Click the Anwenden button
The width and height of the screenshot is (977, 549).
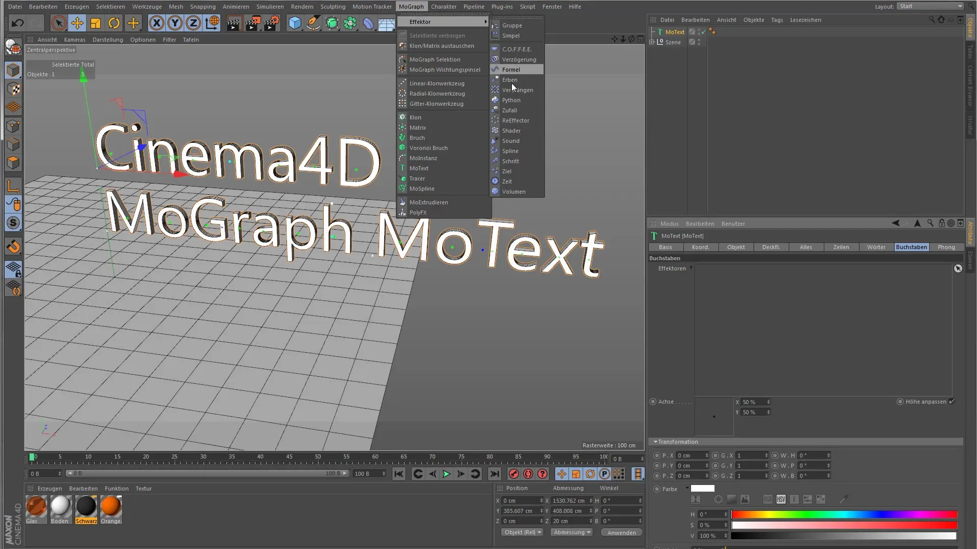click(621, 533)
